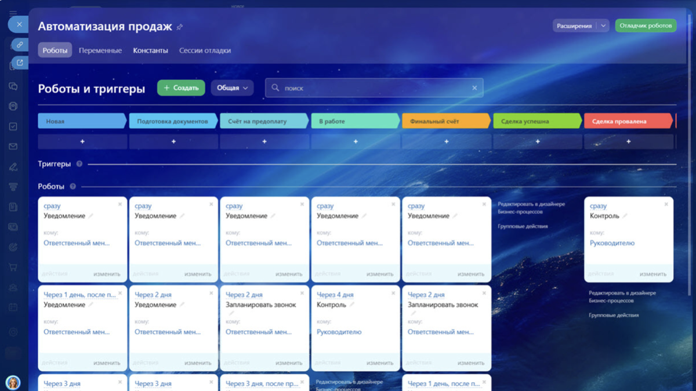Switch to the Переменные tab

(100, 50)
